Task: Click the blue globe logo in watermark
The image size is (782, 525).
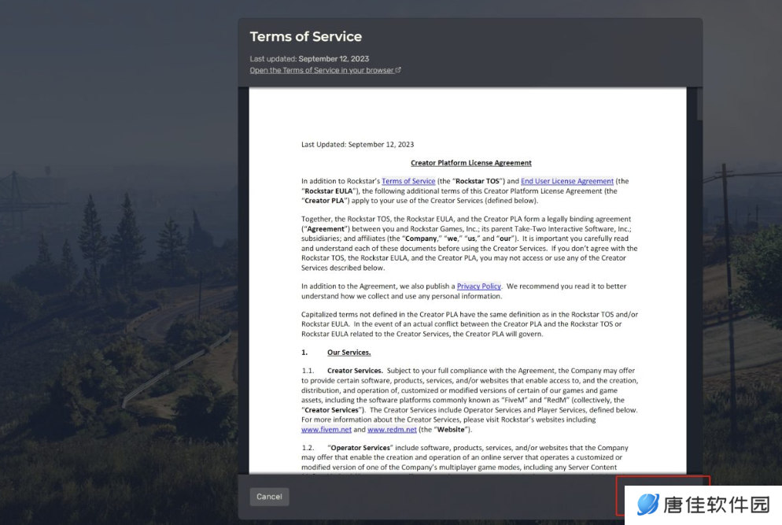Action: click(647, 504)
